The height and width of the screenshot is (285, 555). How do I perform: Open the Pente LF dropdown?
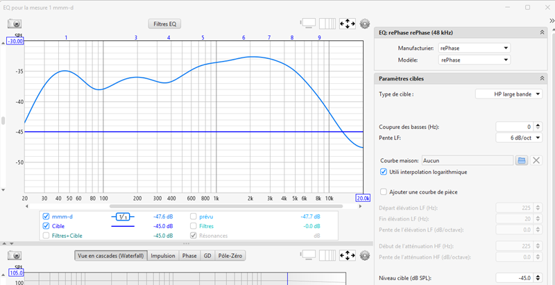point(519,138)
